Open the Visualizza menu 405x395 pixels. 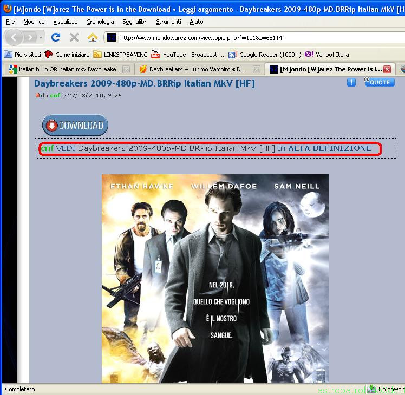point(66,22)
